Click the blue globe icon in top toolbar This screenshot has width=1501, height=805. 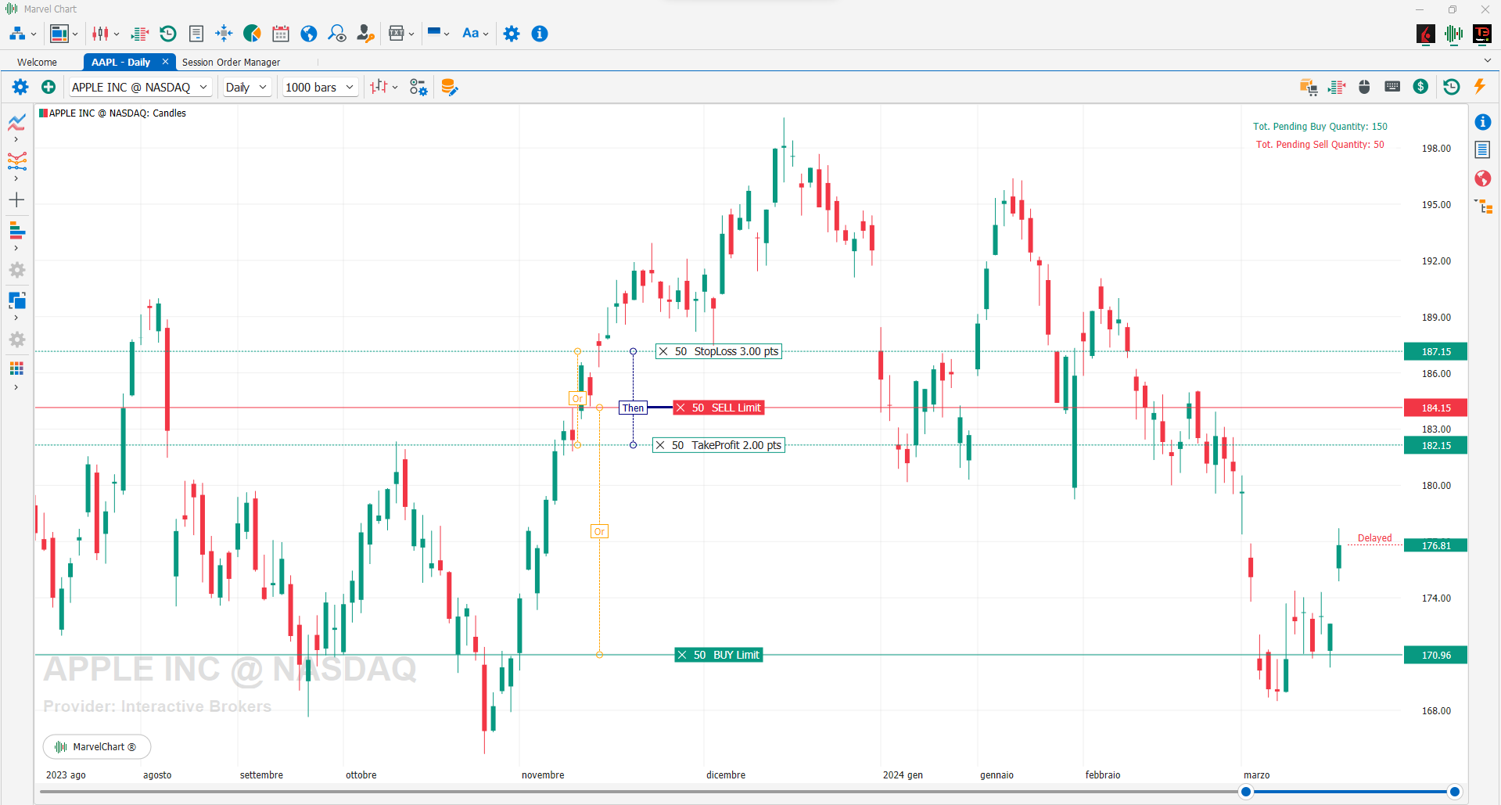coord(309,34)
